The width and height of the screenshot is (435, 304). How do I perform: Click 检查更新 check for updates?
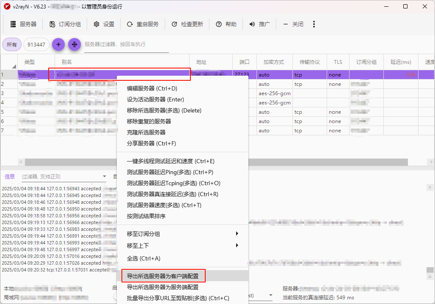(x=187, y=24)
